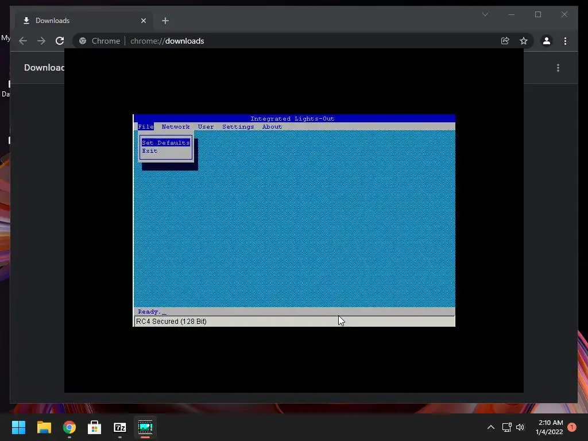Select the remote console taskbar app

(x=145, y=427)
